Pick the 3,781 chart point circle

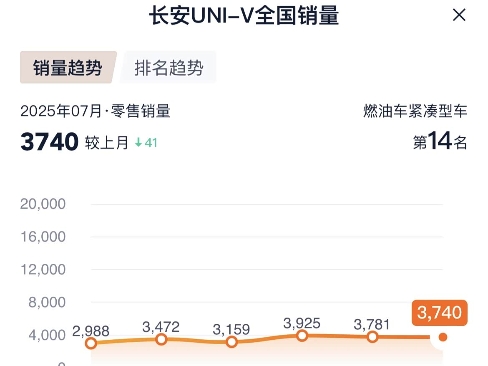pyautogui.click(x=372, y=337)
